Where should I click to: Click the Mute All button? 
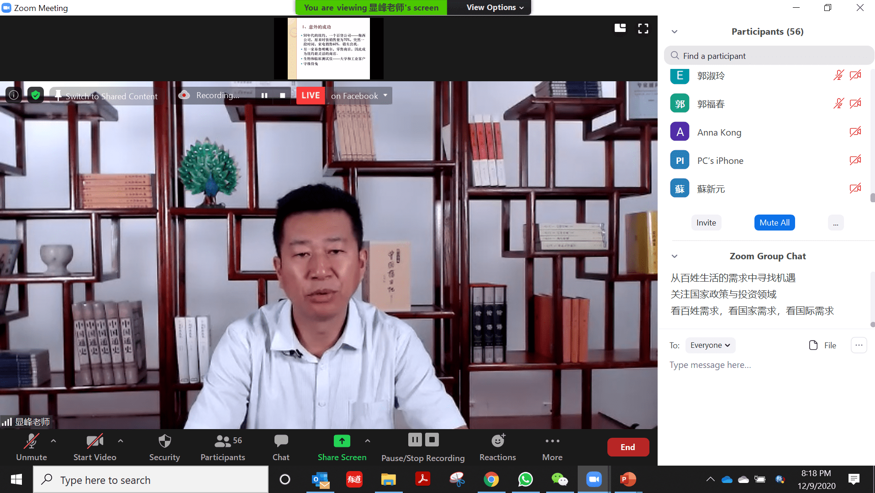[x=774, y=223]
